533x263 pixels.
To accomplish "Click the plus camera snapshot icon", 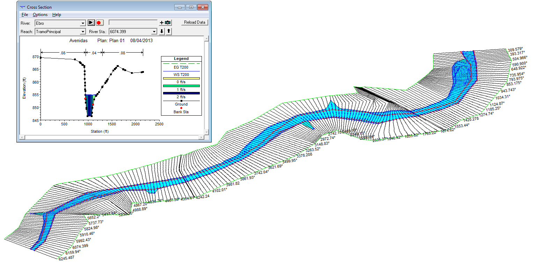I will pyautogui.click(x=165, y=23).
